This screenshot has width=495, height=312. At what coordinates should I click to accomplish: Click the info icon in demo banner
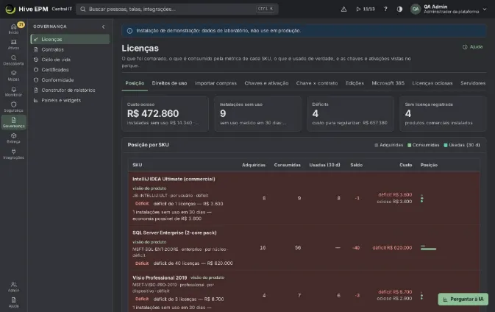point(129,31)
